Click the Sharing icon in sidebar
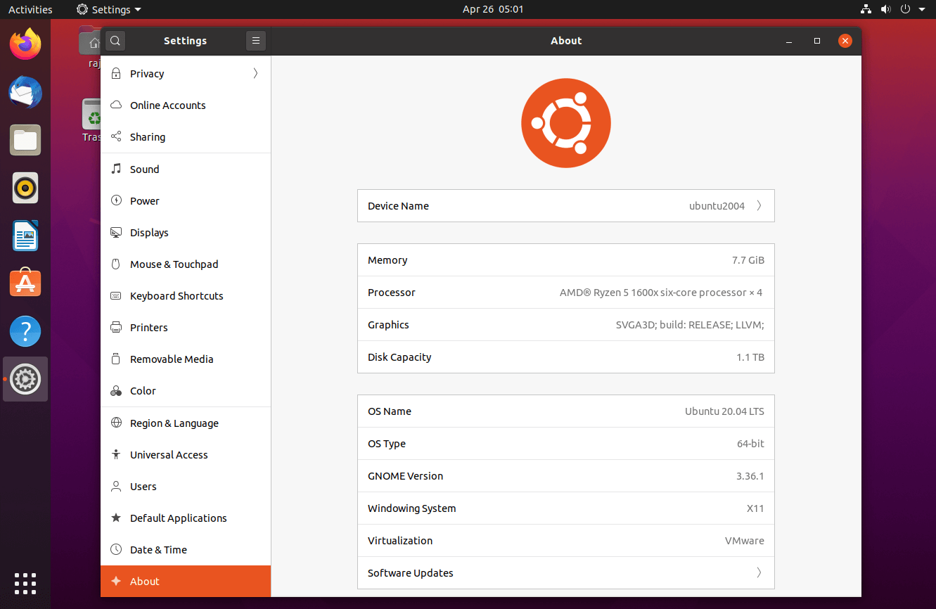This screenshot has width=936, height=609. (116, 137)
